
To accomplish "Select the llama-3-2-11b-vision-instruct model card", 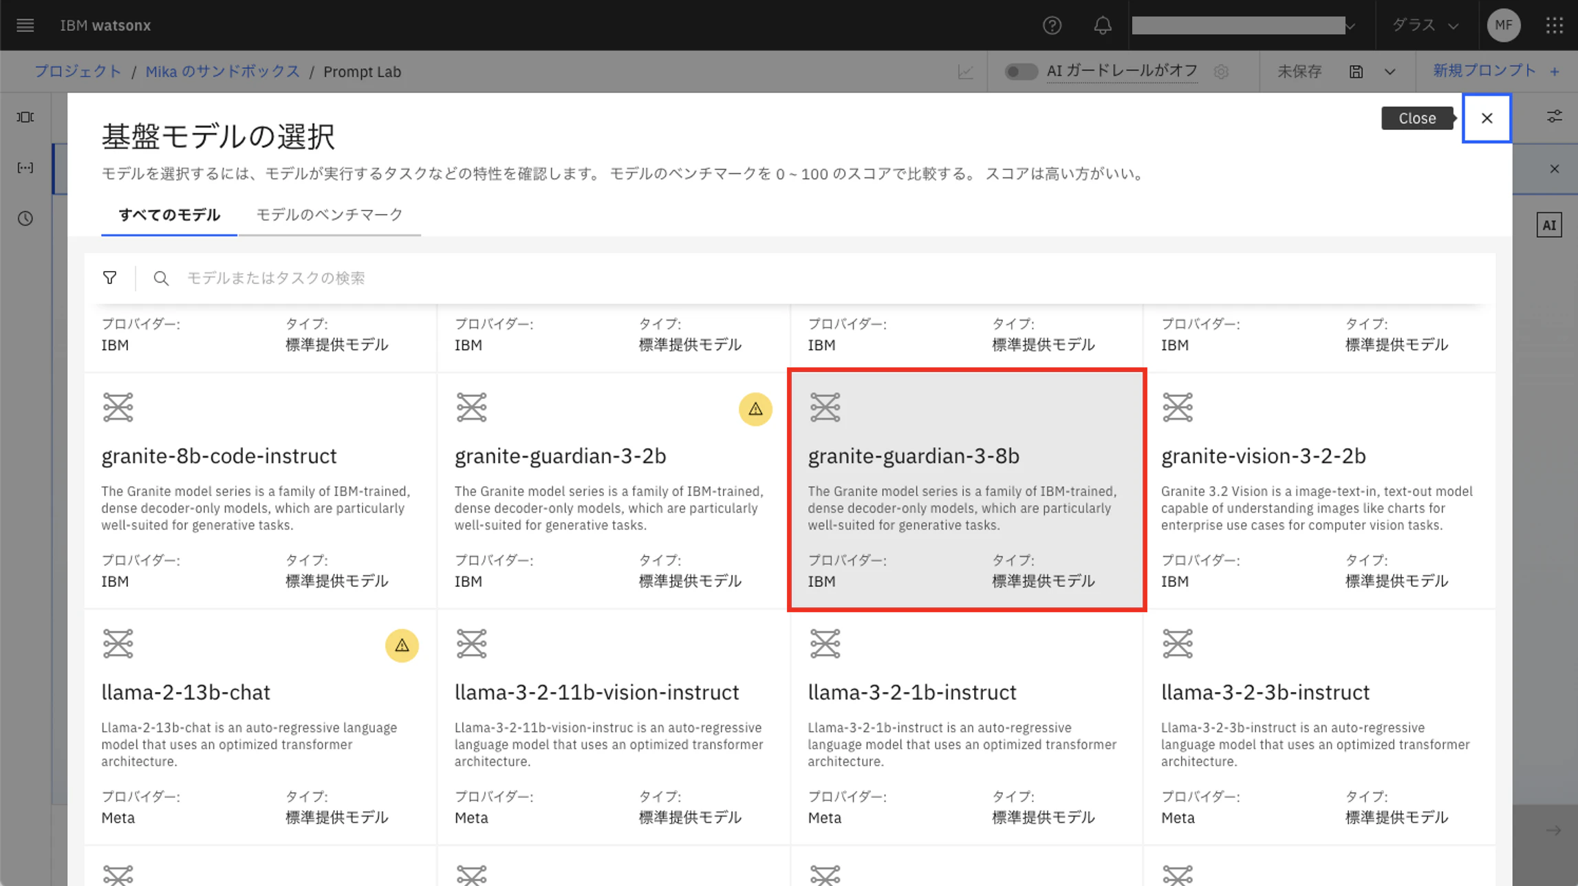I will pos(614,728).
